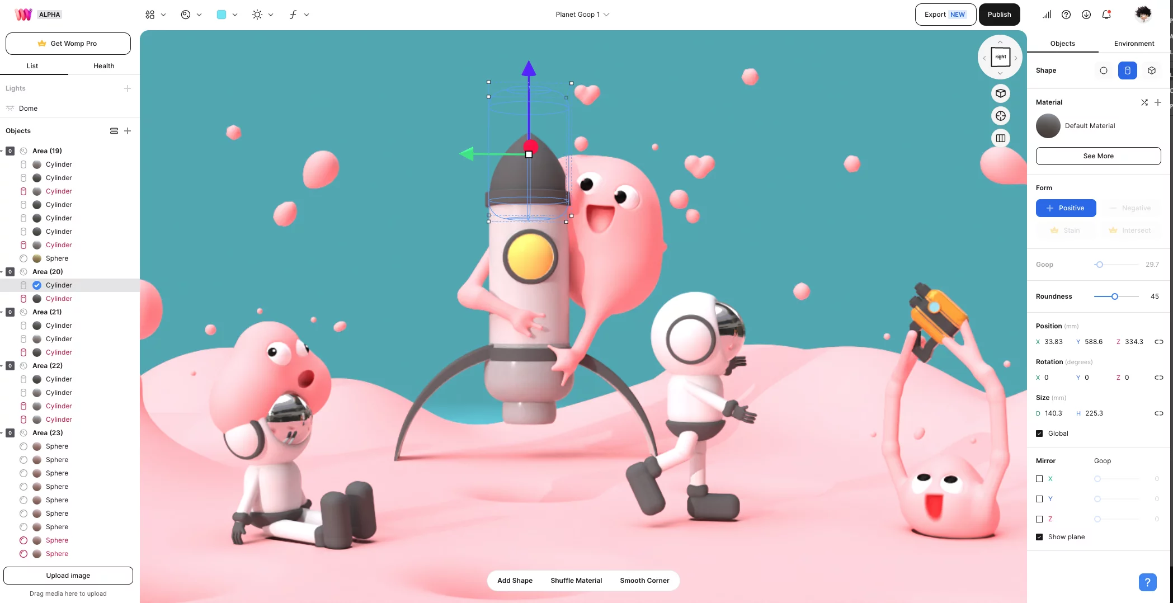Image resolution: width=1173 pixels, height=603 pixels.
Task: Select the Dome light item
Action: 28,109
